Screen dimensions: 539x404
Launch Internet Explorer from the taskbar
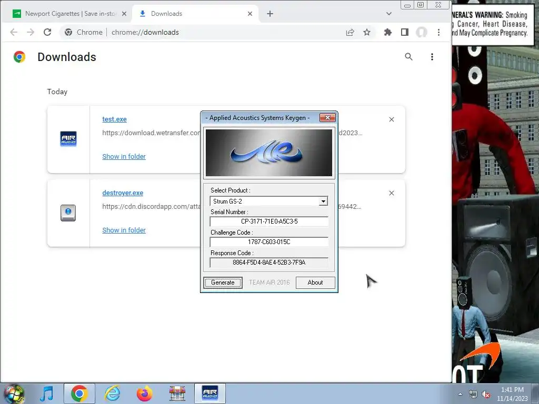tap(113, 393)
